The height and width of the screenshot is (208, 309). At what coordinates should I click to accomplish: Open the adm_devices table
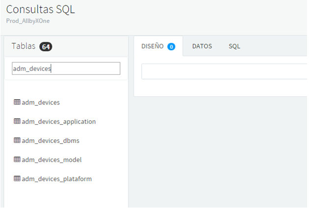[x=41, y=102]
